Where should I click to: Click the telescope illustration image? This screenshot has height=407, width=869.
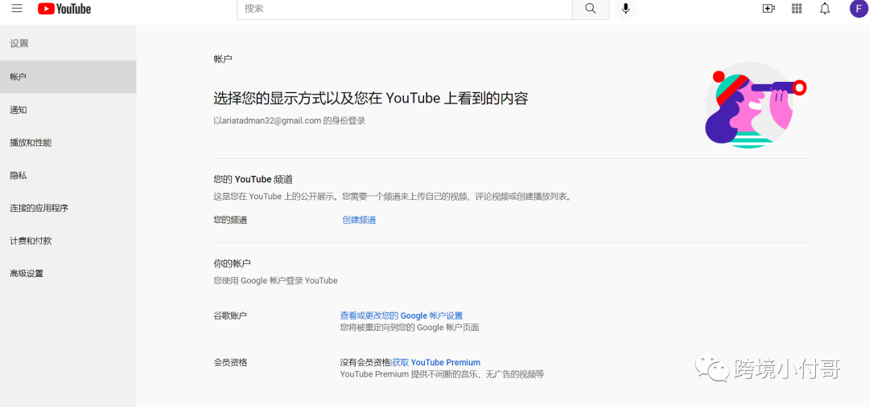point(755,105)
